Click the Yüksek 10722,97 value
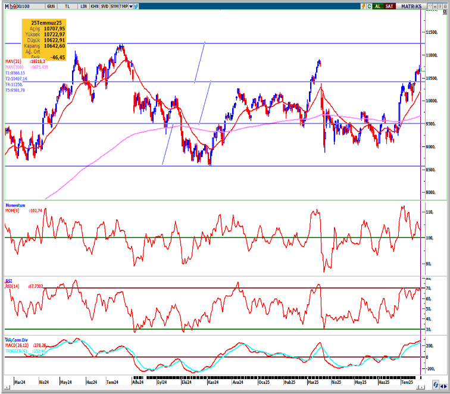Image resolution: width=450 pixels, height=394 pixels. click(54, 35)
